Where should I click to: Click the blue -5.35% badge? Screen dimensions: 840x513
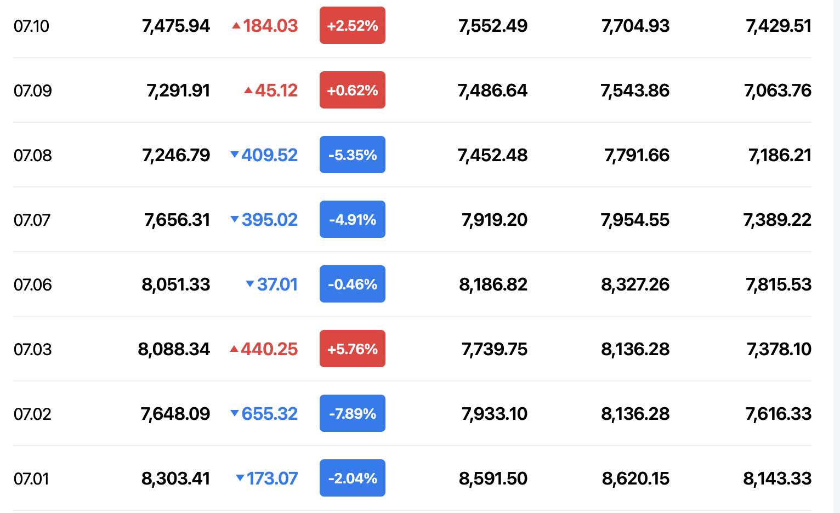pyautogui.click(x=353, y=155)
